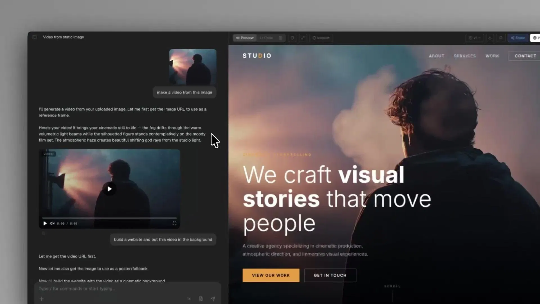
Task: Activate the Inspect tool
Action: click(321, 38)
